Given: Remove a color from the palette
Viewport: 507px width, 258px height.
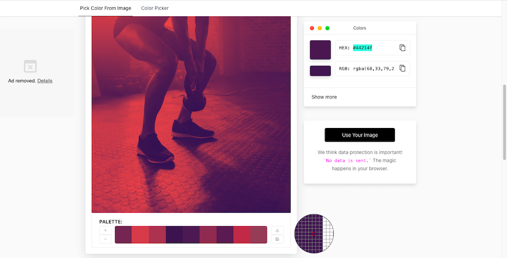Looking at the screenshot, I should pyautogui.click(x=105, y=239).
